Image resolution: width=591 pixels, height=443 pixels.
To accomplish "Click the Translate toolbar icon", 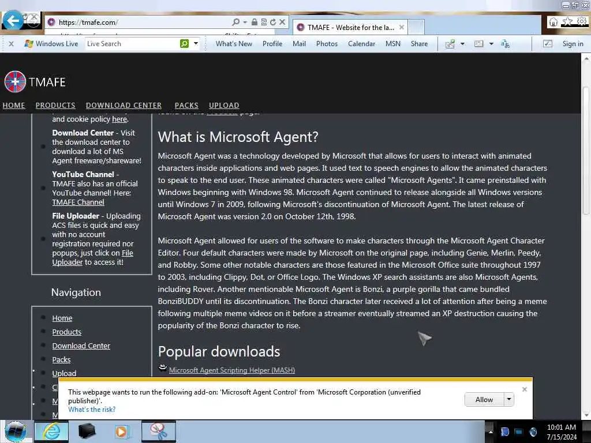I will 505,44.
